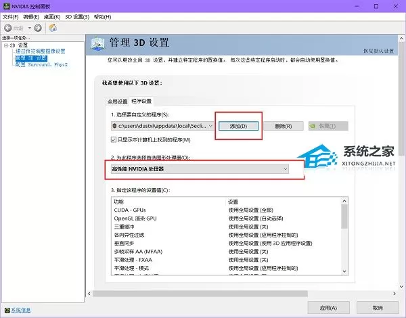The width and height of the screenshot is (406, 318).
Task: Open the 文件(F) menu
Action: pos(10,17)
